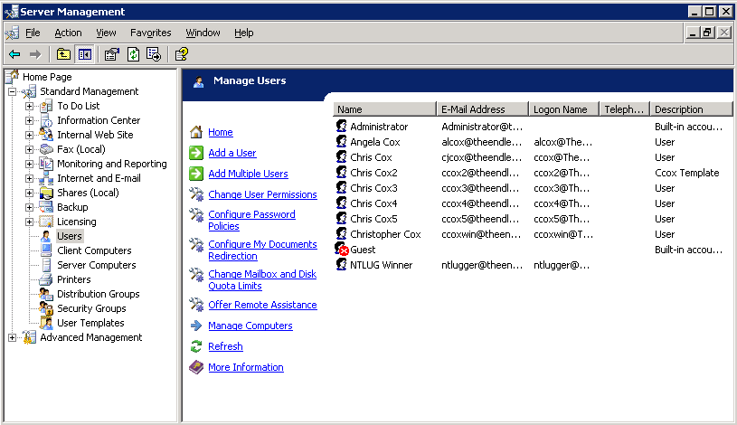The width and height of the screenshot is (737, 425).
Task: Select the Christopher Cox user row
Action: pos(531,234)
